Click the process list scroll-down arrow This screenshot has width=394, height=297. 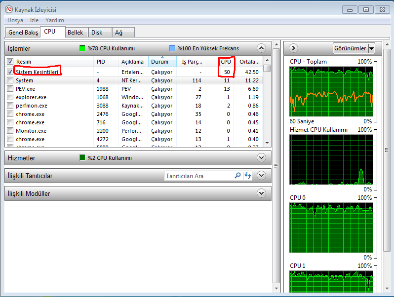point(267,143)
